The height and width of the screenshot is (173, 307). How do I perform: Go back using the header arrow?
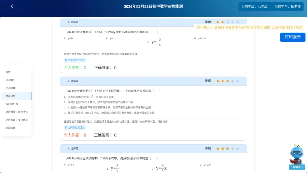coord(12,7)
